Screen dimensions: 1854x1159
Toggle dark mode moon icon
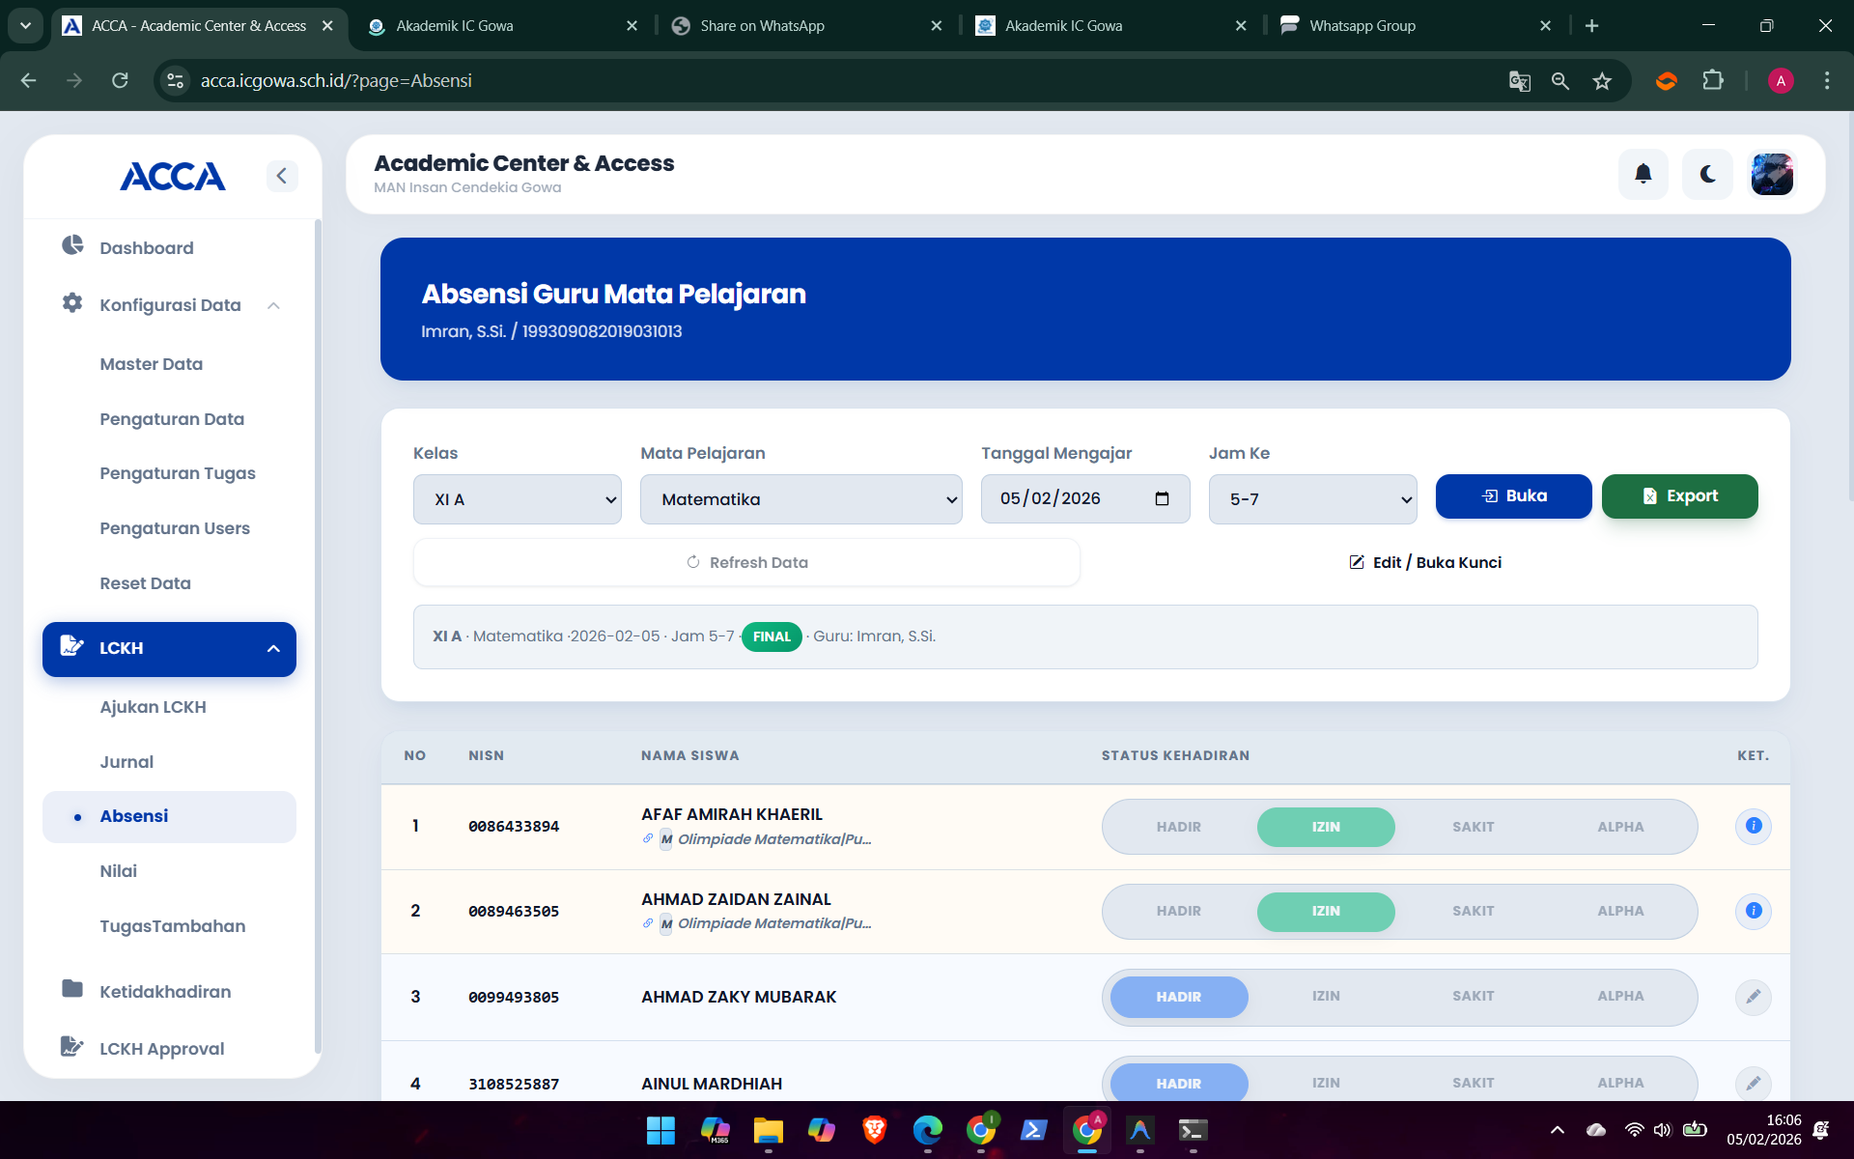coord(1707,174)
